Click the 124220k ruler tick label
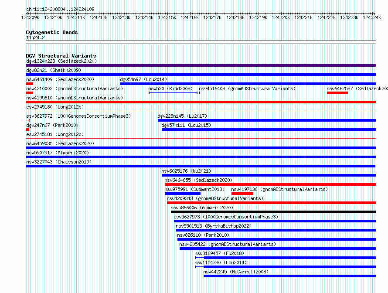This screenshot has width=388, height=293. pos(281,17)
